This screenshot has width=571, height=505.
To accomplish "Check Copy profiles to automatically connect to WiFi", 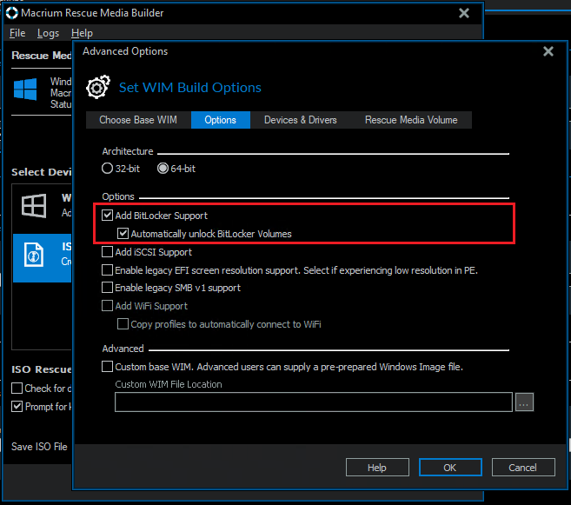I will click(123, 323).
